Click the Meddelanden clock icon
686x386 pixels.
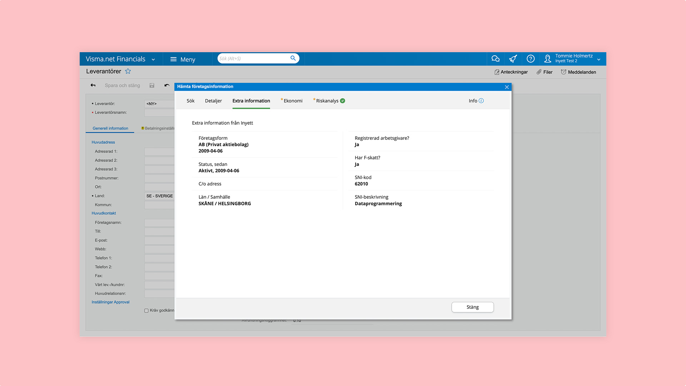[563, 72]
